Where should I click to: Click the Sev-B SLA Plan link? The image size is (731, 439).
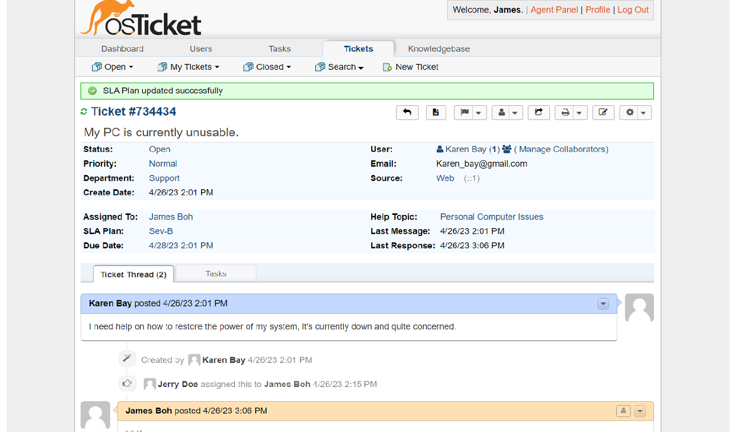click(x=160, y=231)
